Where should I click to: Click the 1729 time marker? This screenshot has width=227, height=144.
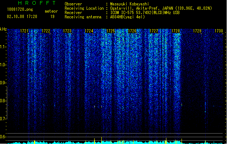point(197,31)
